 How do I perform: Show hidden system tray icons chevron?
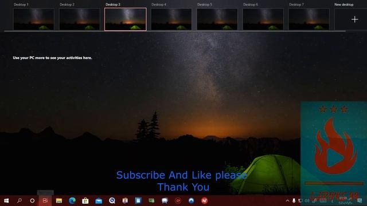(288, 201)
